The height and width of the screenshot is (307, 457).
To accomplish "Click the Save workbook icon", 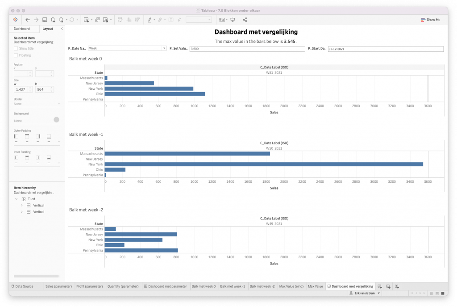I will (x=44, y=20).
